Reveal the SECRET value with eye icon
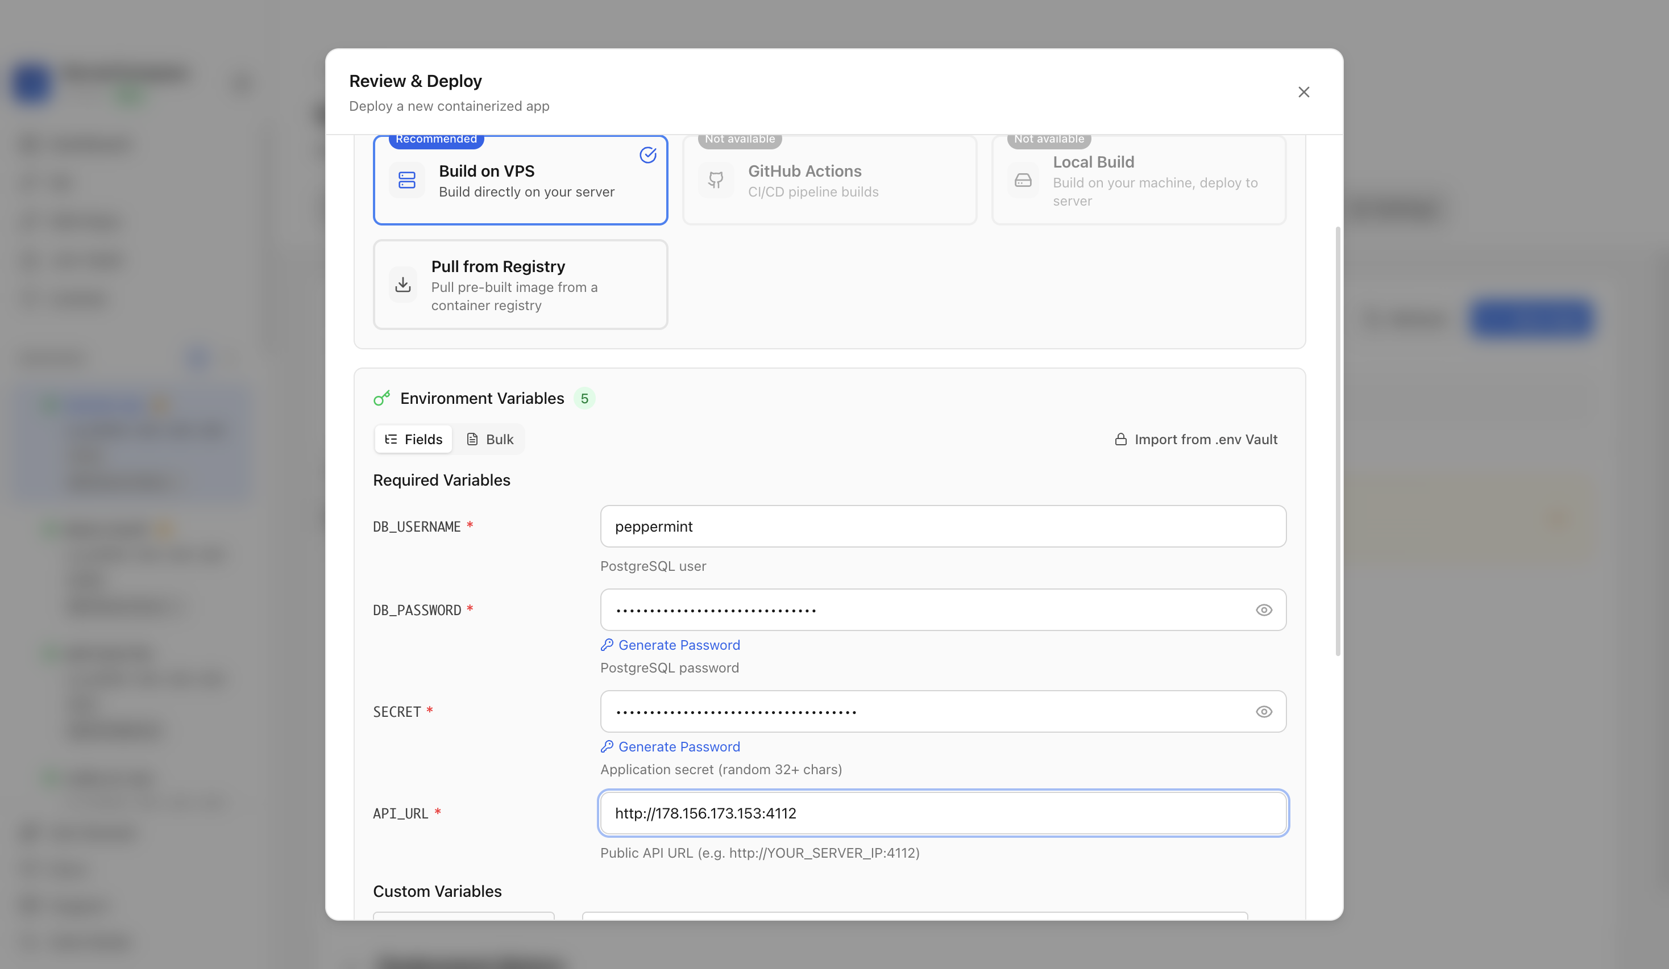Viewport: 1669px width, 969px height. pyautogui.click(x=1264, y=712)
